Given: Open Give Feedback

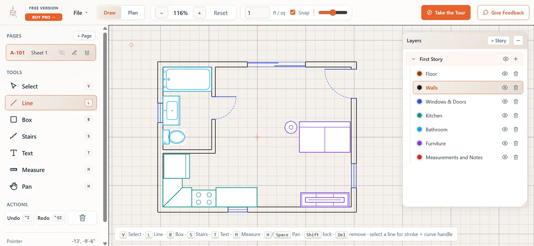Looking at the screenshot, I should pyautogui.click(x=503, y=13).
